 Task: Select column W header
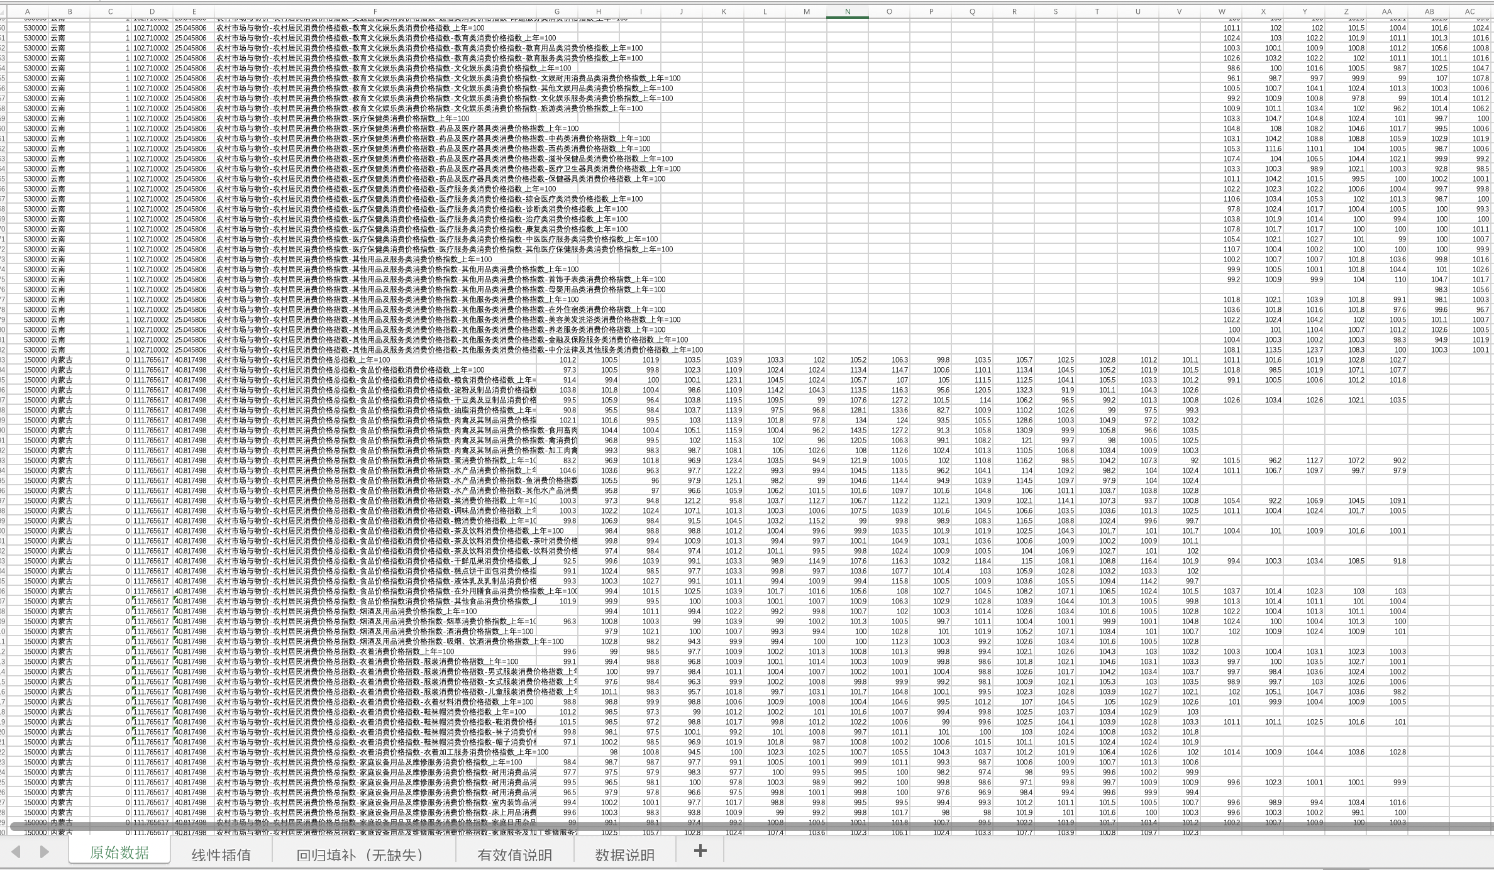[x=1221, y=11]
